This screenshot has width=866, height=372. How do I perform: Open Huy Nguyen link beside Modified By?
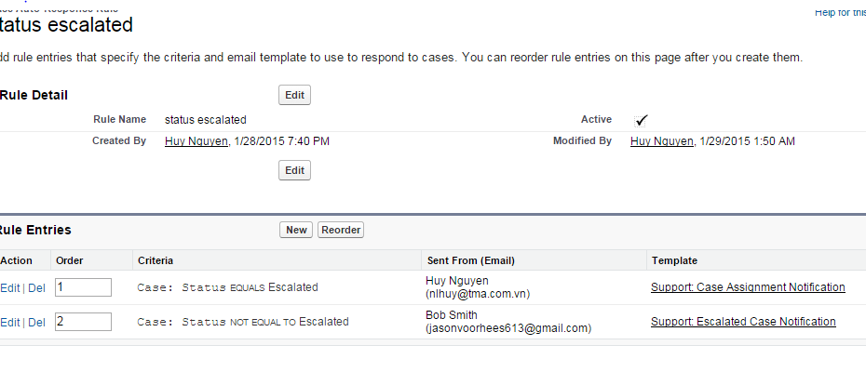pos(661,141)
